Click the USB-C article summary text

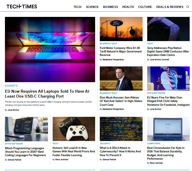(x=48, y=103)
